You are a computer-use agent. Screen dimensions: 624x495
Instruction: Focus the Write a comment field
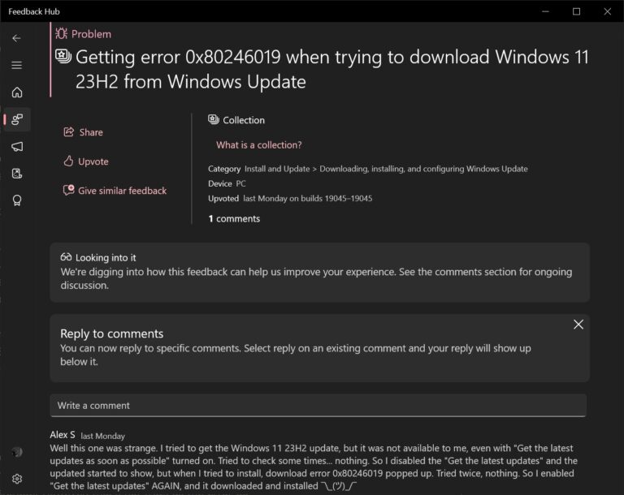click(x=318, y=406)
